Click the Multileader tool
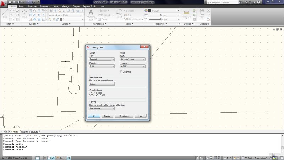Image resolution: width=284 pixels, height=160 pixels. click(105, 15)
